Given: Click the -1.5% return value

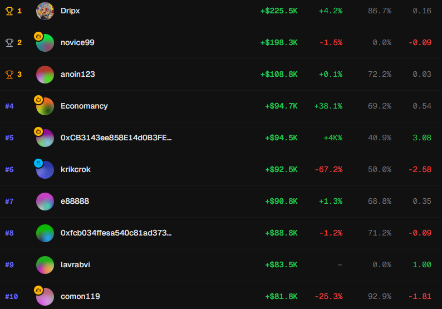Looking at the screenshot, I should (331, 42).
